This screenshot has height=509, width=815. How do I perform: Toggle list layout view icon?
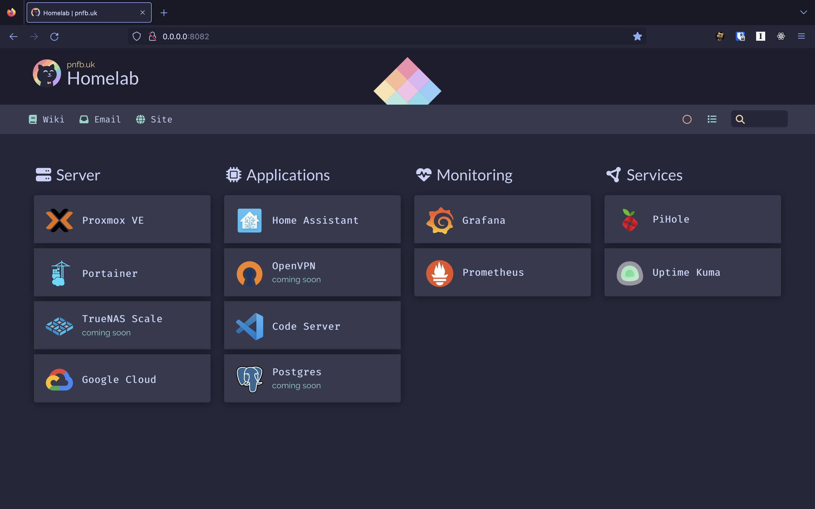712,119
